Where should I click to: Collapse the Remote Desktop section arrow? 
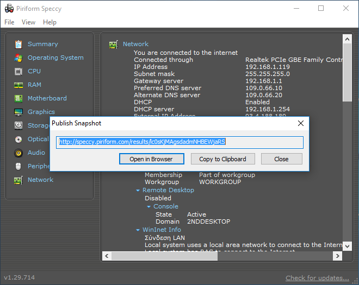[x=138, y=191]
